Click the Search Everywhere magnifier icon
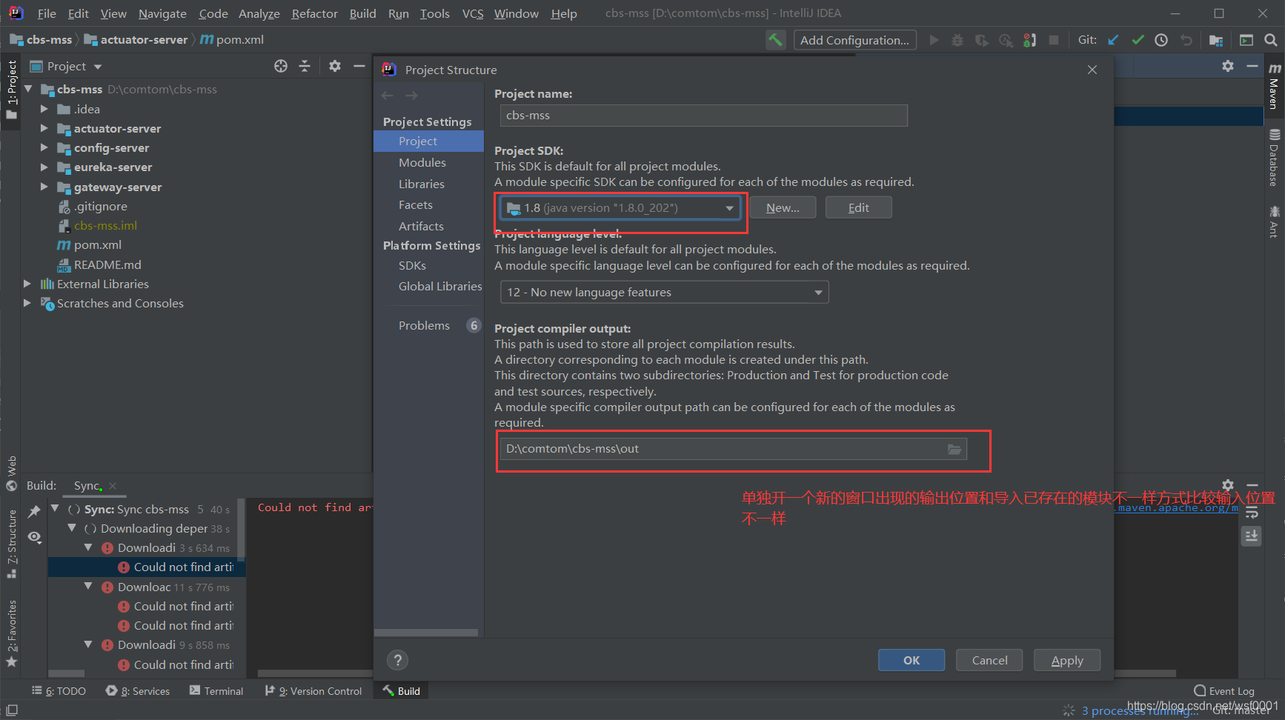The height and width of the screenshot is (720, 1285). click(1270, 40)
